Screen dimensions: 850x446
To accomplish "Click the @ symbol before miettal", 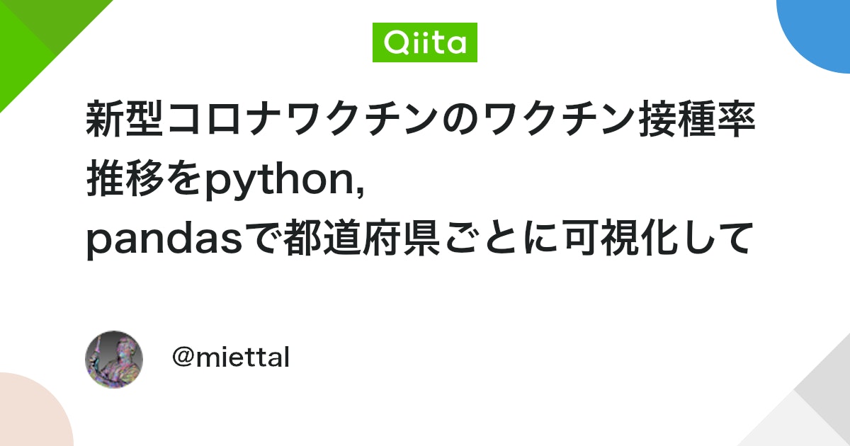I will (x=183, y=359).
